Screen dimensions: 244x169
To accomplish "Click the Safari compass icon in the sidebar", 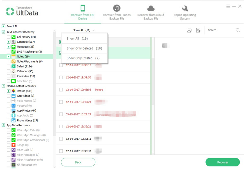I will click(x=14, y=66).
